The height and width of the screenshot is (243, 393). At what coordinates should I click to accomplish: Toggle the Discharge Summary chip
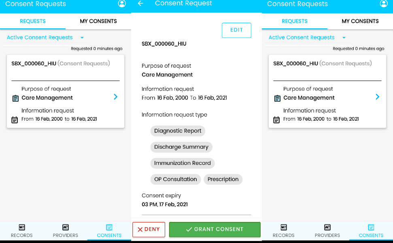click(181, 147)
